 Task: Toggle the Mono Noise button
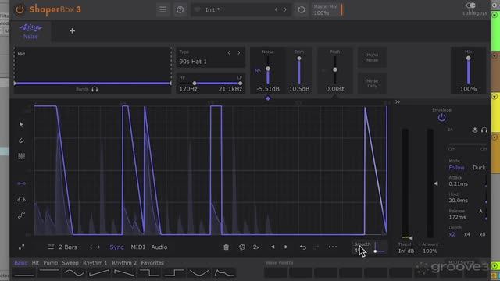(372, 57)
